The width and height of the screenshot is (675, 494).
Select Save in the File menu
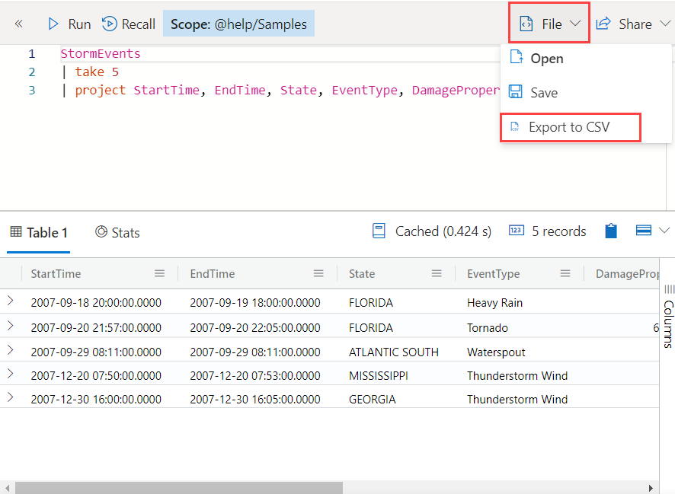pos(543,93)
